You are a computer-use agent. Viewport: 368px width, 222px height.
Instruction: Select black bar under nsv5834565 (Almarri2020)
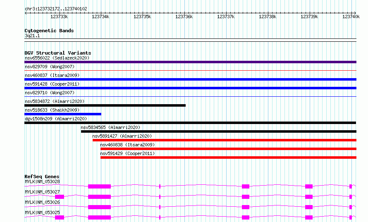pos(219,131)
